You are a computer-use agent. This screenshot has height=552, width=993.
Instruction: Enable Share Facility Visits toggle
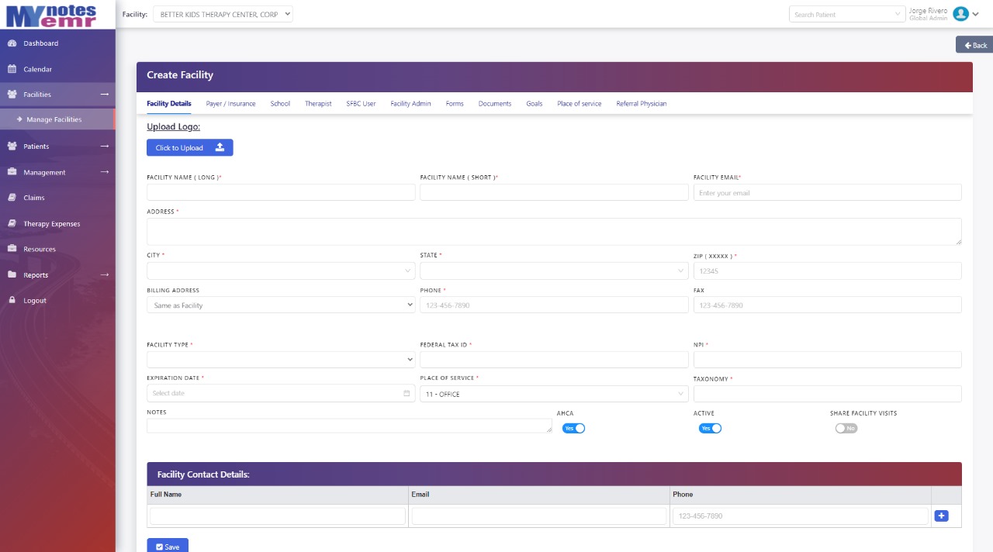(846, 428)
